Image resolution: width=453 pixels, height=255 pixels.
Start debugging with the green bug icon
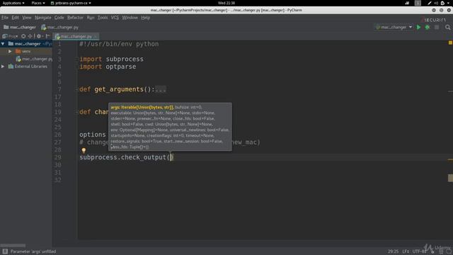pos(428,27)
